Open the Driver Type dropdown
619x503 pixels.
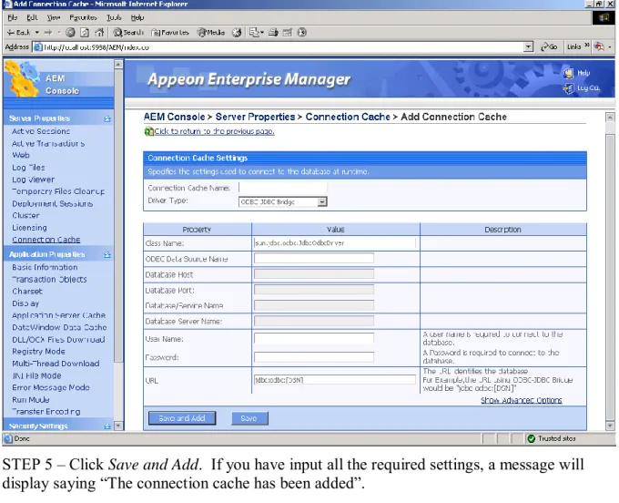click(322, 202)
